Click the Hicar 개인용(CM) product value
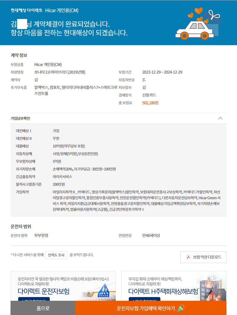The image size is (237, 315). point(48,65)
